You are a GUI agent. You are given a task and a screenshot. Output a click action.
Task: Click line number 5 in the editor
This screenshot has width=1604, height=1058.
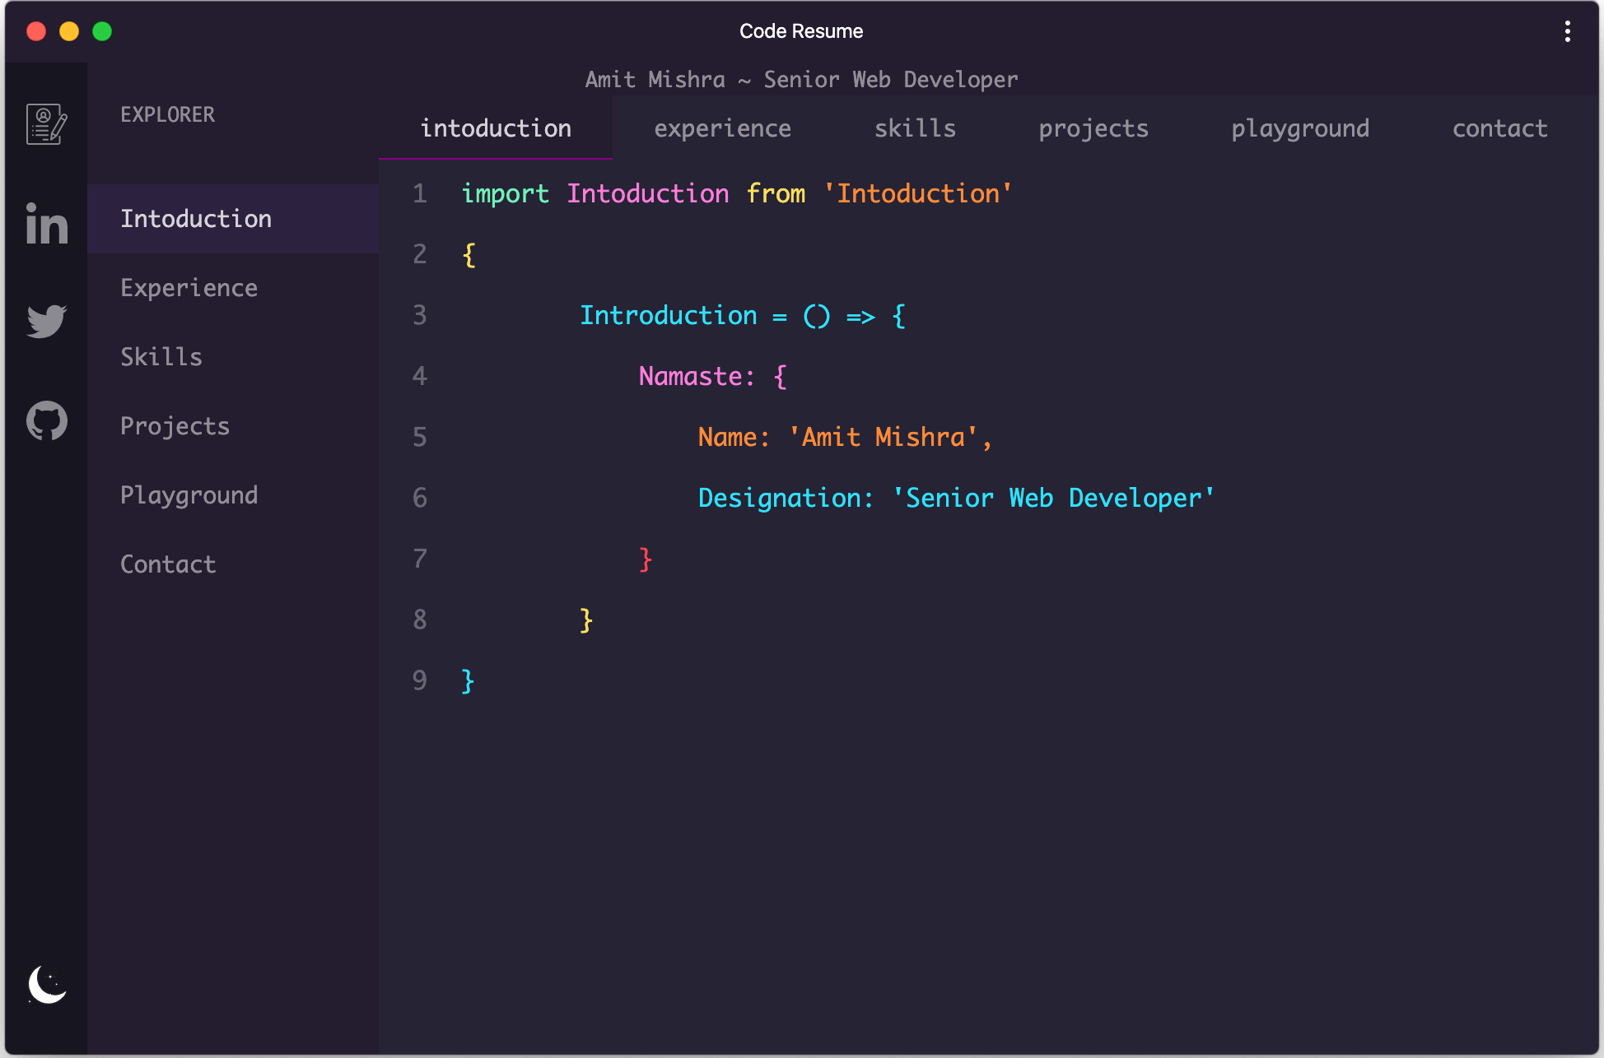pos(420,437)
